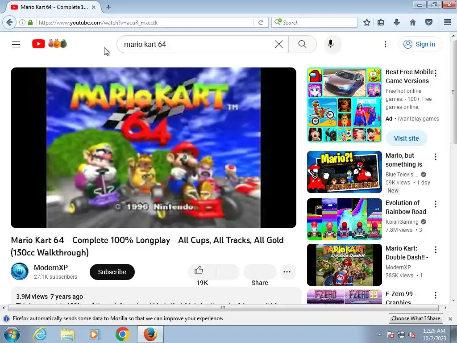Open options for Mario Kart: Double Dash!!
This screenshot has height=343, width=457.
[436, 250]
